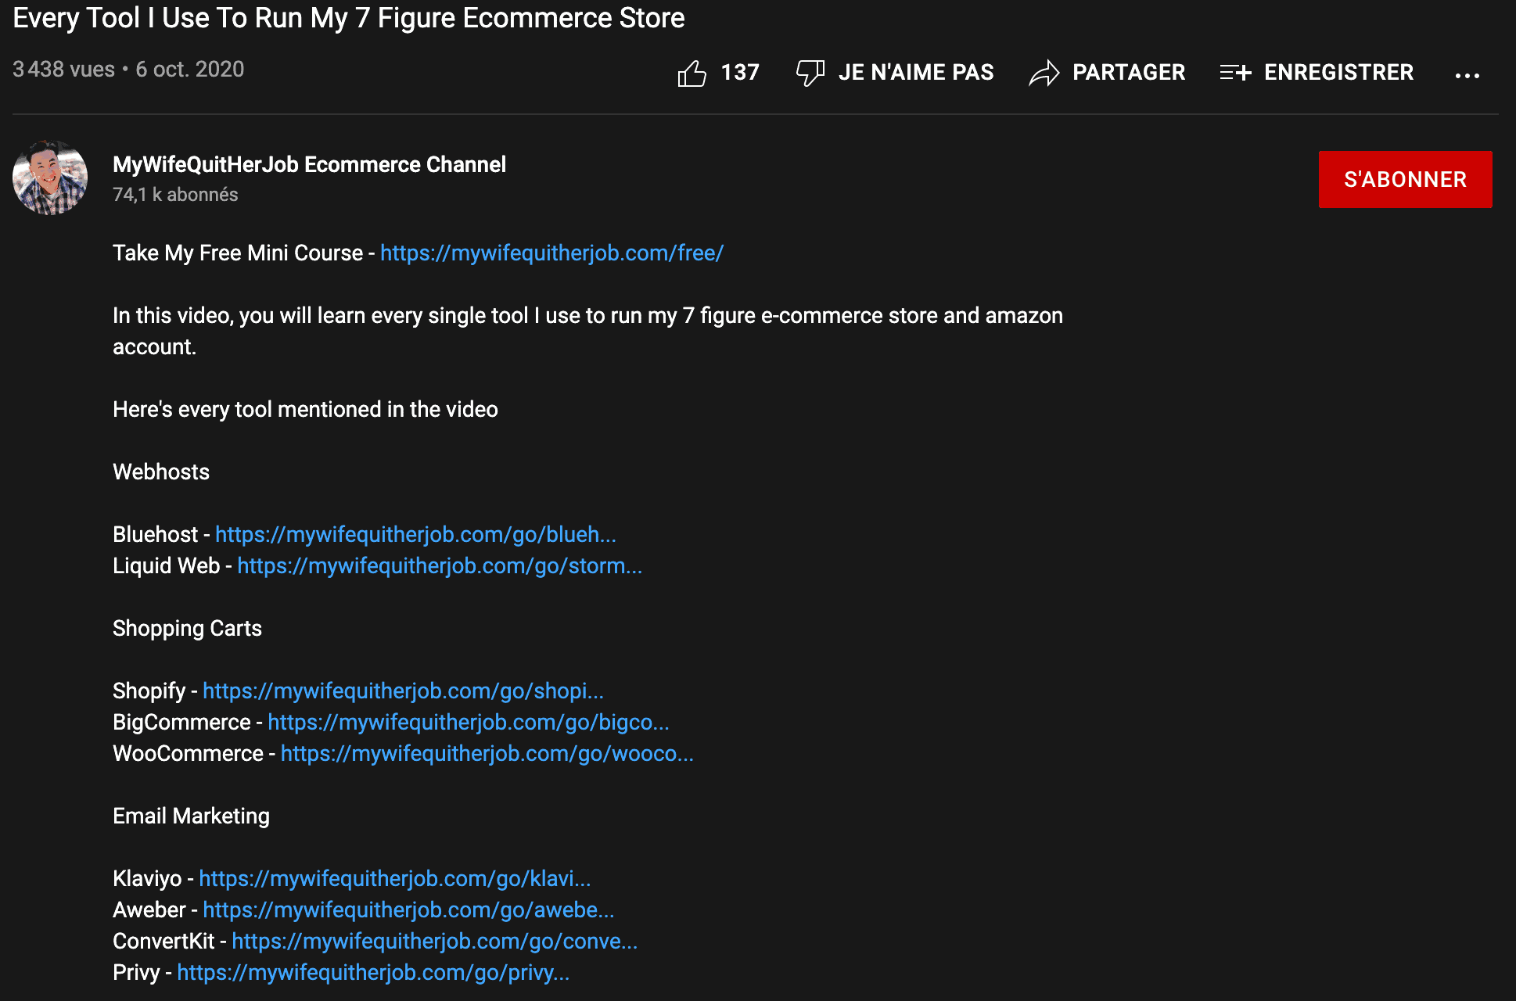Click the thumbs-up like icon

[692, 74]
